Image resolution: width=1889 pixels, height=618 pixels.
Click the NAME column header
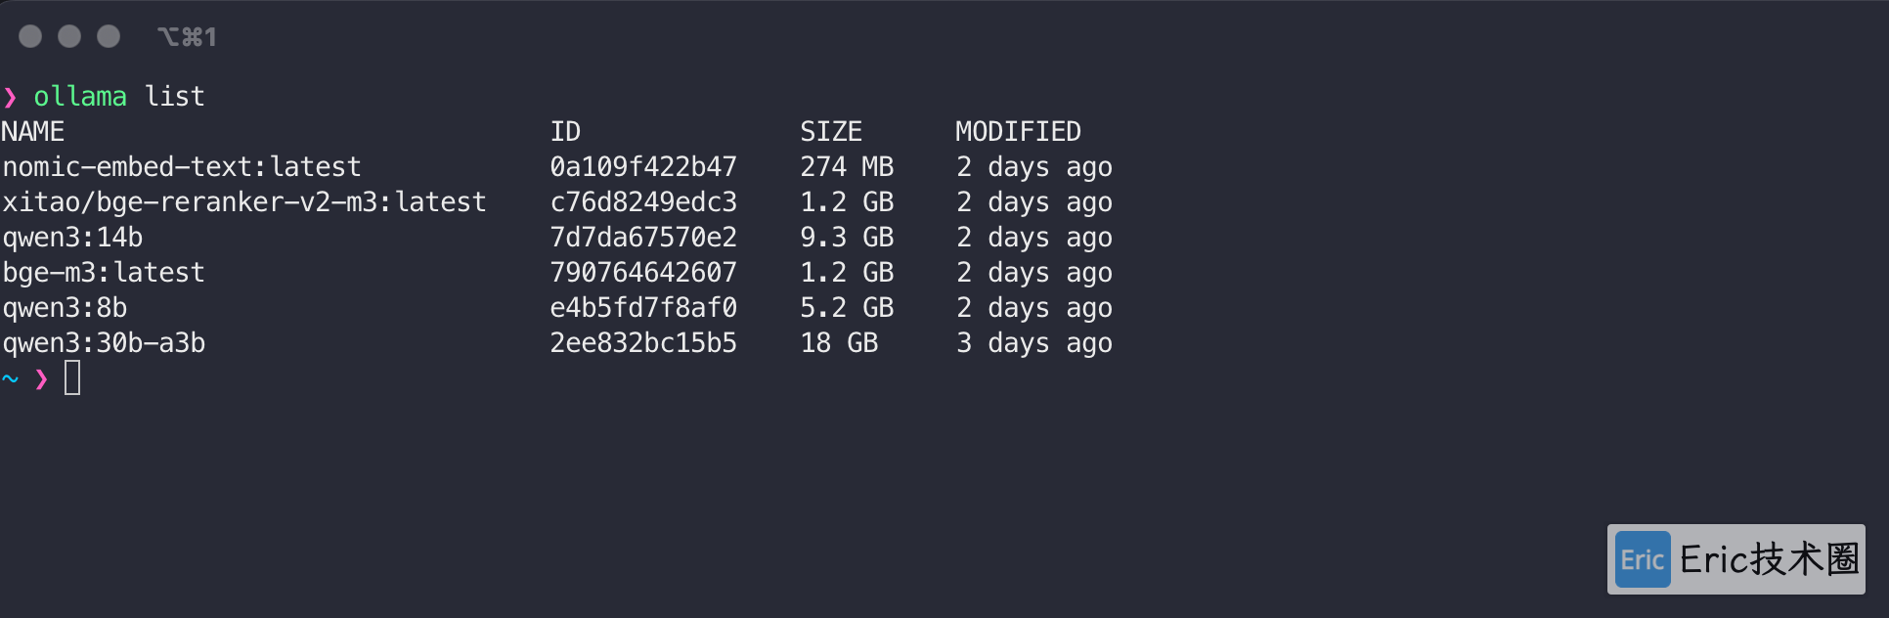tap(33, 131)
